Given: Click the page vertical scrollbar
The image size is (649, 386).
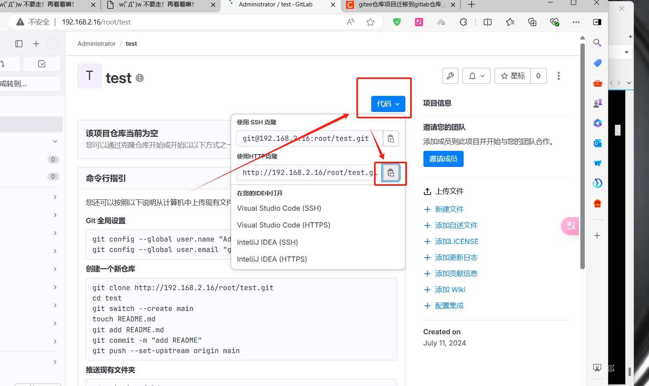Looking at the screenshot, I should pyautogui.click(x=582, y=156).
